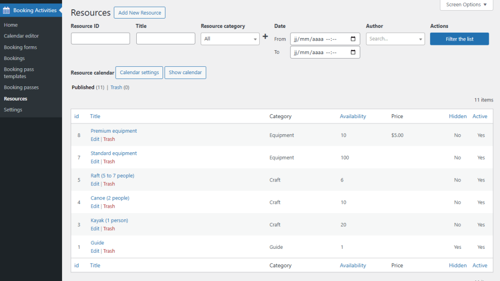The image size is (500, 281).
Task: Open Kayak (1 person) resource
Action: tap(109, 220)
